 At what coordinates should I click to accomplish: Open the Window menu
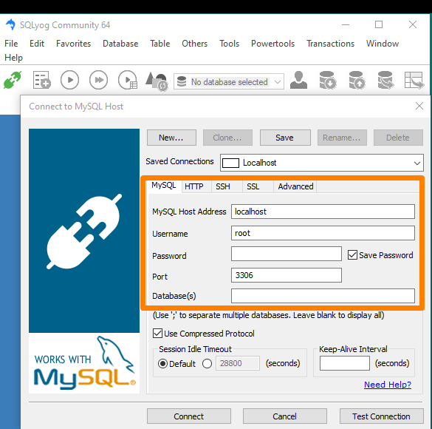pyautogui.click(x=383, y=44)
